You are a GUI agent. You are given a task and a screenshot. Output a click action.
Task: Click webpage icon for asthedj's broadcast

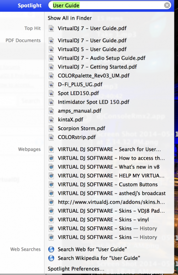click(x=51, y=193)
